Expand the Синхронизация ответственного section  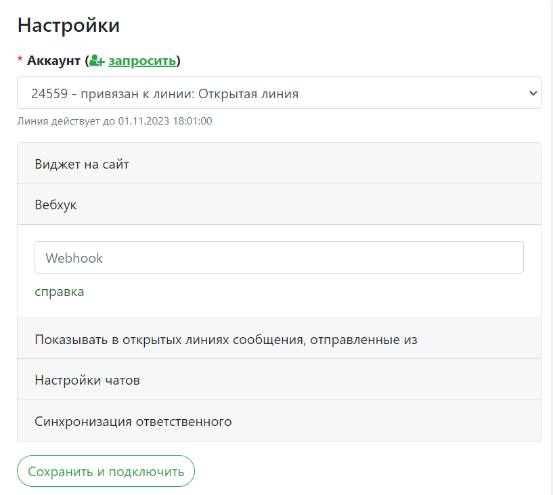coord(133,421)
